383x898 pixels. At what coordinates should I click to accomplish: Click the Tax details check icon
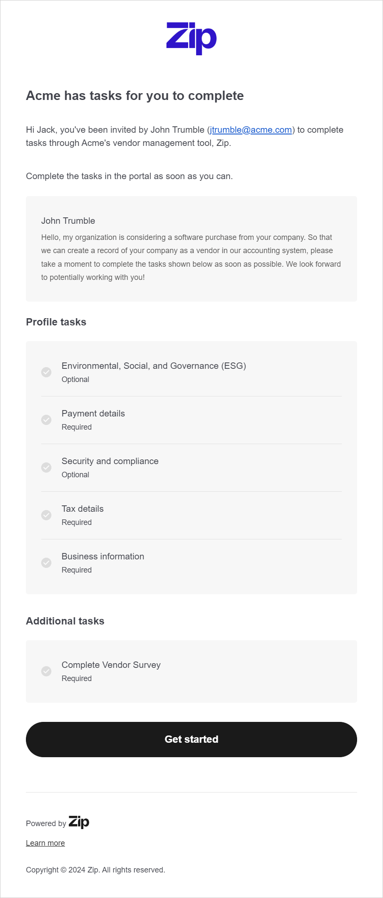(46, 515)
